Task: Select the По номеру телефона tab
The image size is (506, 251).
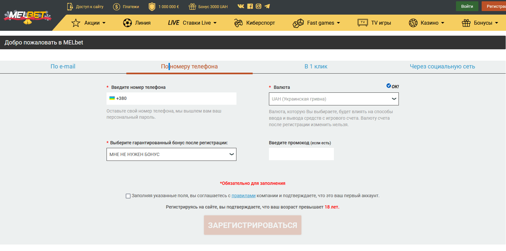Action: [189, 66]
